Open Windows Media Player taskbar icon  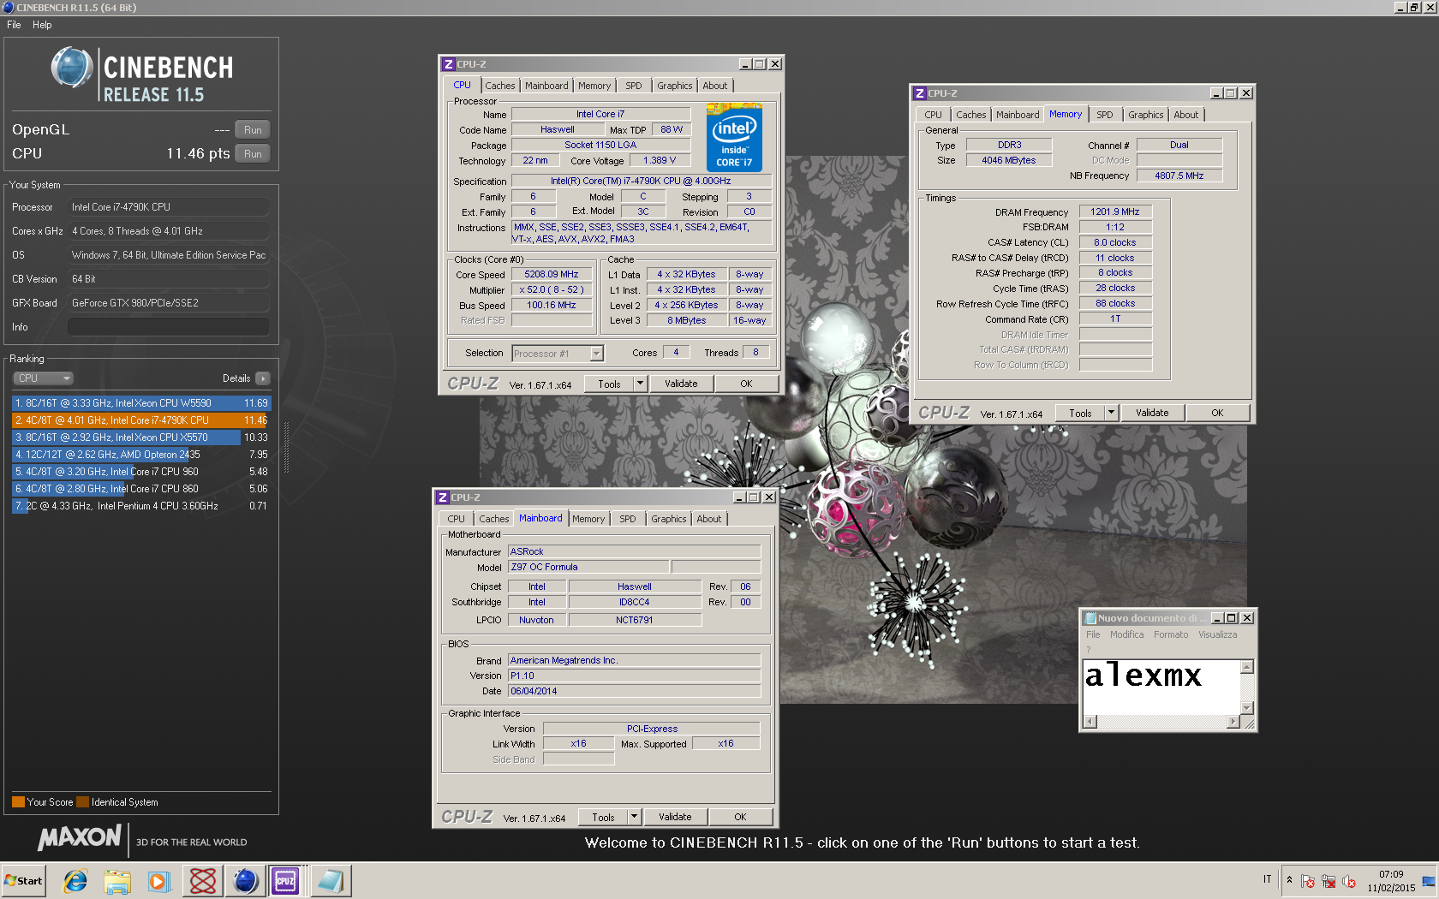(x=158, y=880)
